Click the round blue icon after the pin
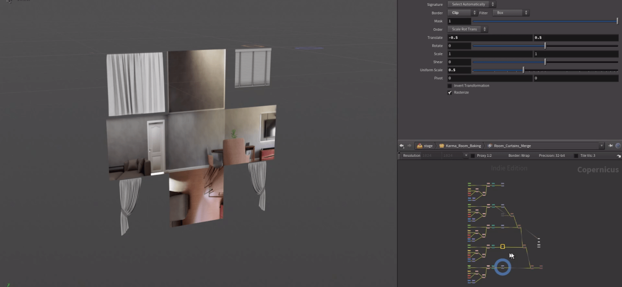Viewport: 622px width, 287px height. tap(618, 146)
